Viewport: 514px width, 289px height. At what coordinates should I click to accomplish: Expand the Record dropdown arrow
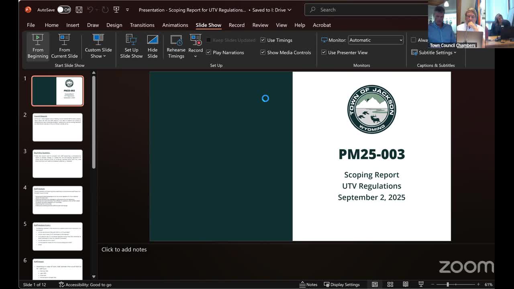[x=196, y=56]
